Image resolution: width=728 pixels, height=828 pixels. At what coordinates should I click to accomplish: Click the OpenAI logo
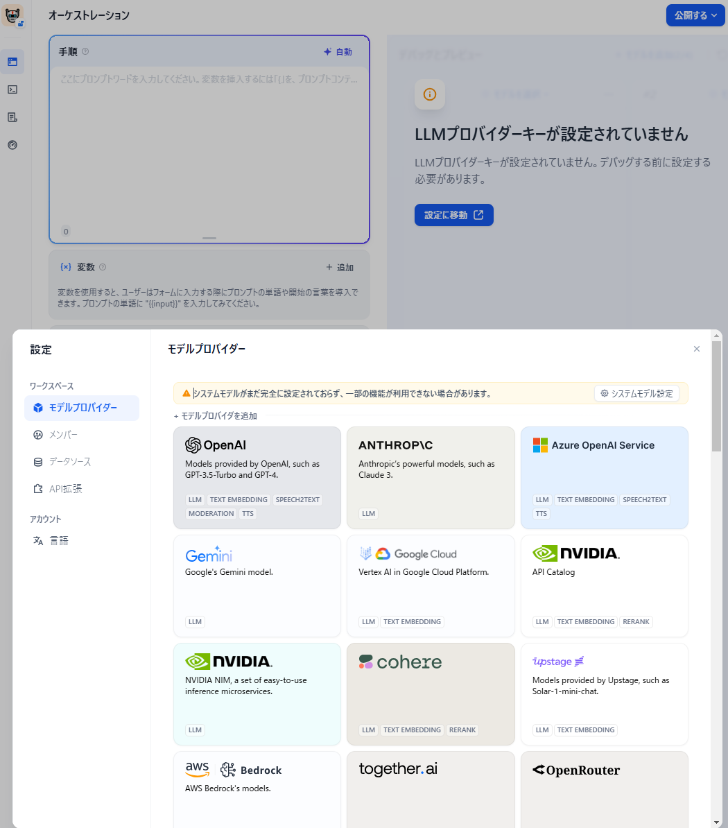point(216,445)
